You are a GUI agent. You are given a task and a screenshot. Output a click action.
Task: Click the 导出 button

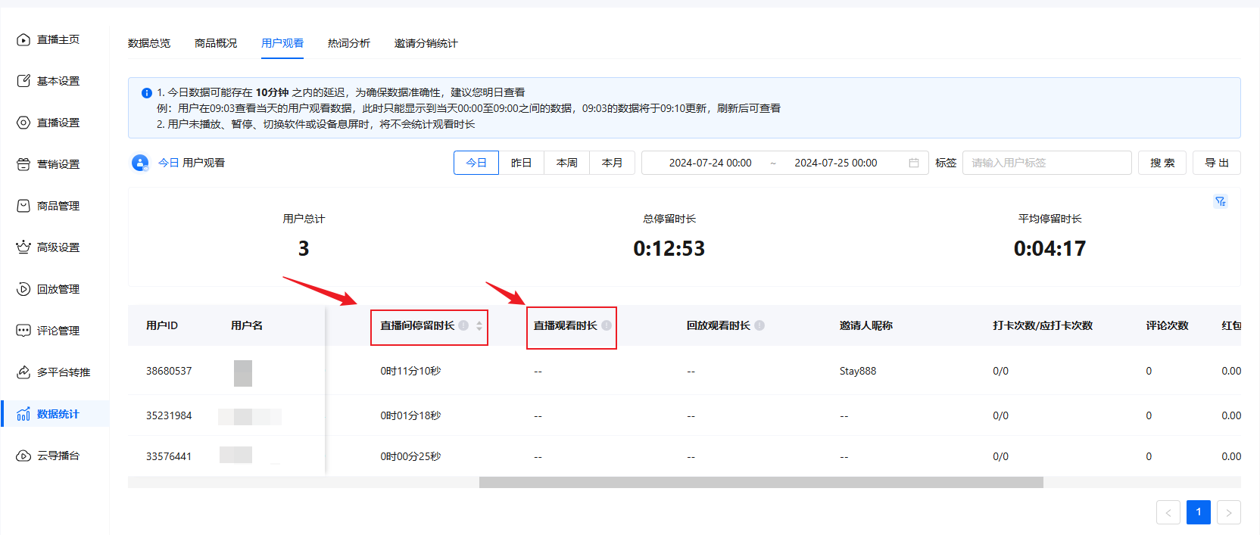coord(1216,163)
